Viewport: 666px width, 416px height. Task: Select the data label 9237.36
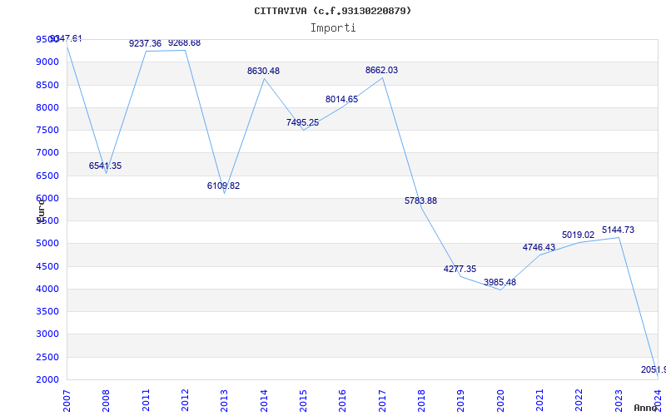point(145,43)
